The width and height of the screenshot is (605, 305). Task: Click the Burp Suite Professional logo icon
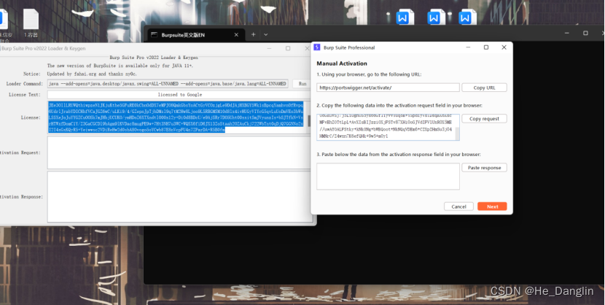tap(317, 47)
